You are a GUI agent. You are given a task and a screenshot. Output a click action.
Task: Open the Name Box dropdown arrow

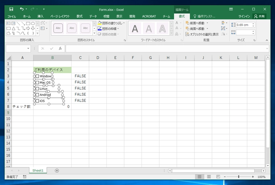(28, 48)
